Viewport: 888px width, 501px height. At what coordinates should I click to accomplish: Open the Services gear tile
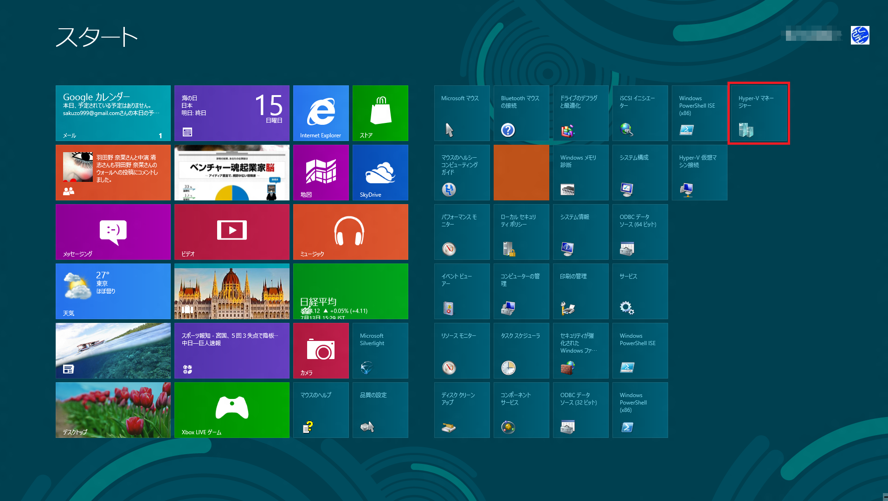640,291
